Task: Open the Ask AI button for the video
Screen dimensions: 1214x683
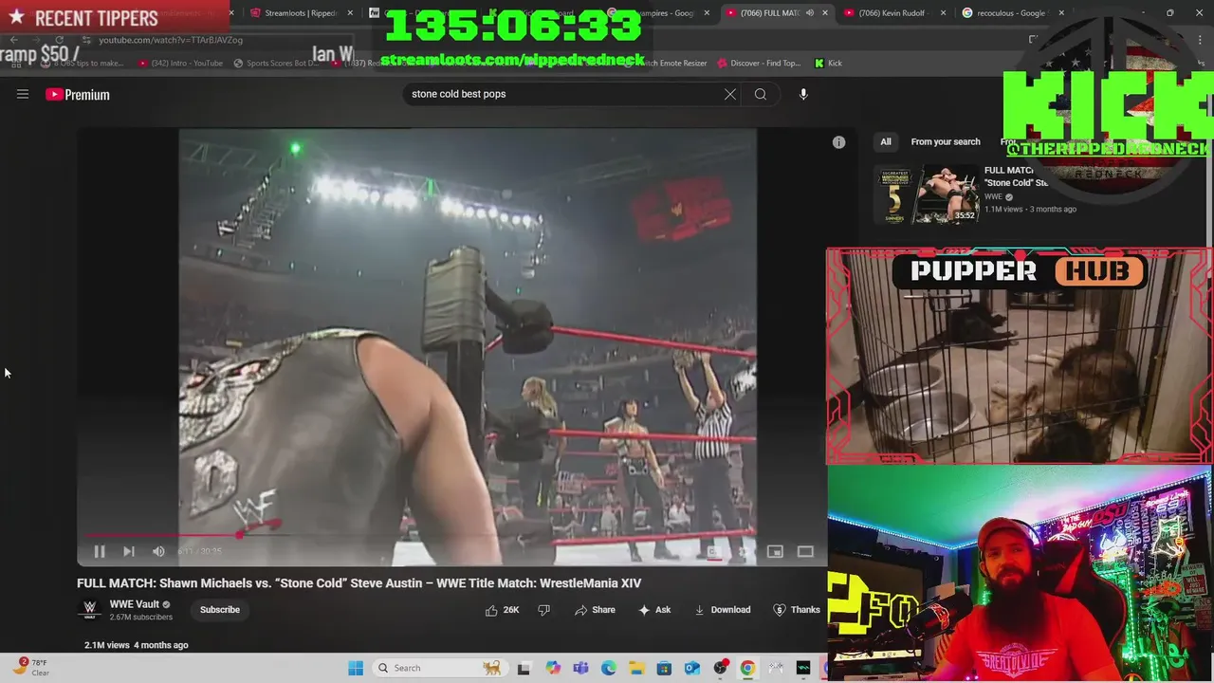Action: coord(654,610)
